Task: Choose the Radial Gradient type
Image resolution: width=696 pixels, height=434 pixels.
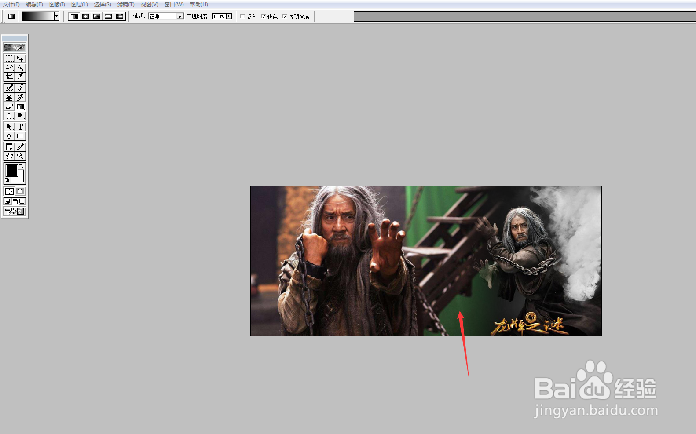Action: click(x=85, y=16)
